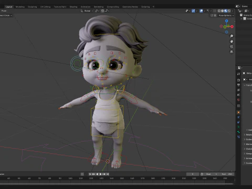Expand the Relations panel in properties
Image resolution: width=252 pixels, height=189 pixels.
[x=245, y=134]
